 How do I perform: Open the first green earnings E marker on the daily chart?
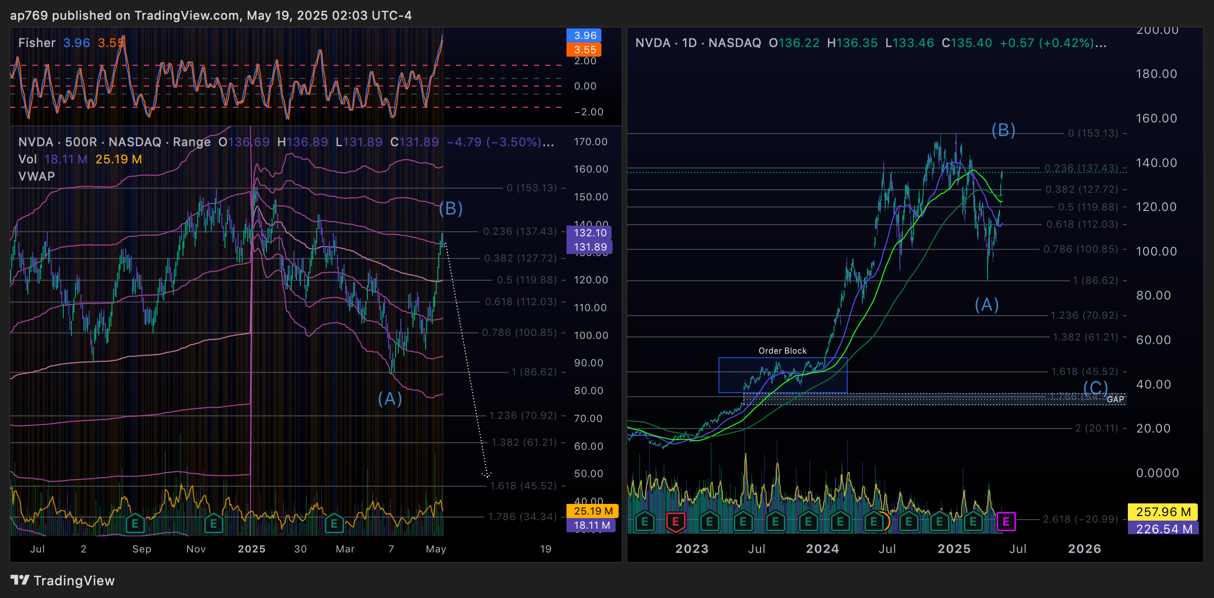(x=645, y=522)
